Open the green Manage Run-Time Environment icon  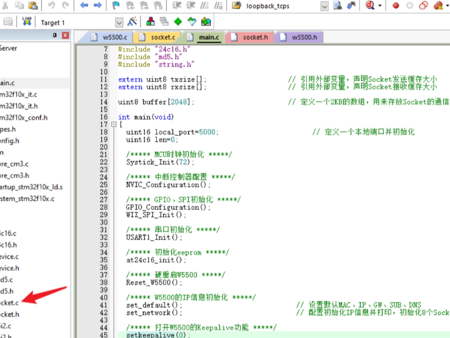click(x=177, y=22)
